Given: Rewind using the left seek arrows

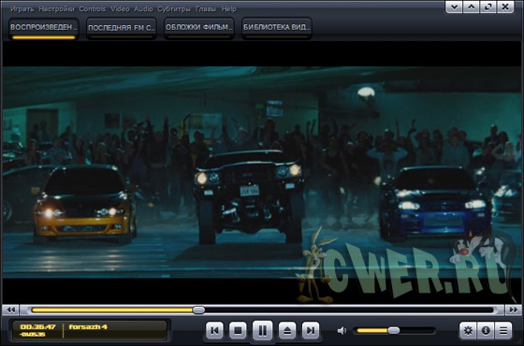Looking at the screenshot, I should point(10,310).
